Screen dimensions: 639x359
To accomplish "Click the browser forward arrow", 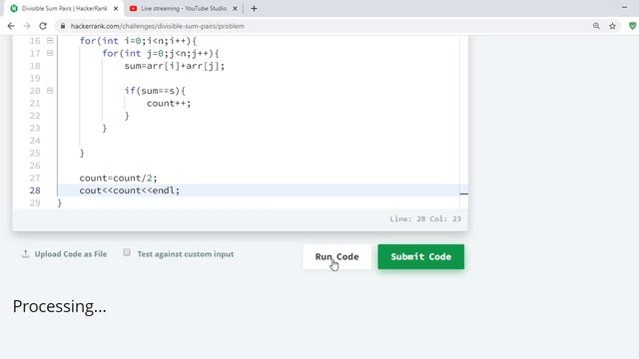I will pyautogui.click(x=27, y=26).
